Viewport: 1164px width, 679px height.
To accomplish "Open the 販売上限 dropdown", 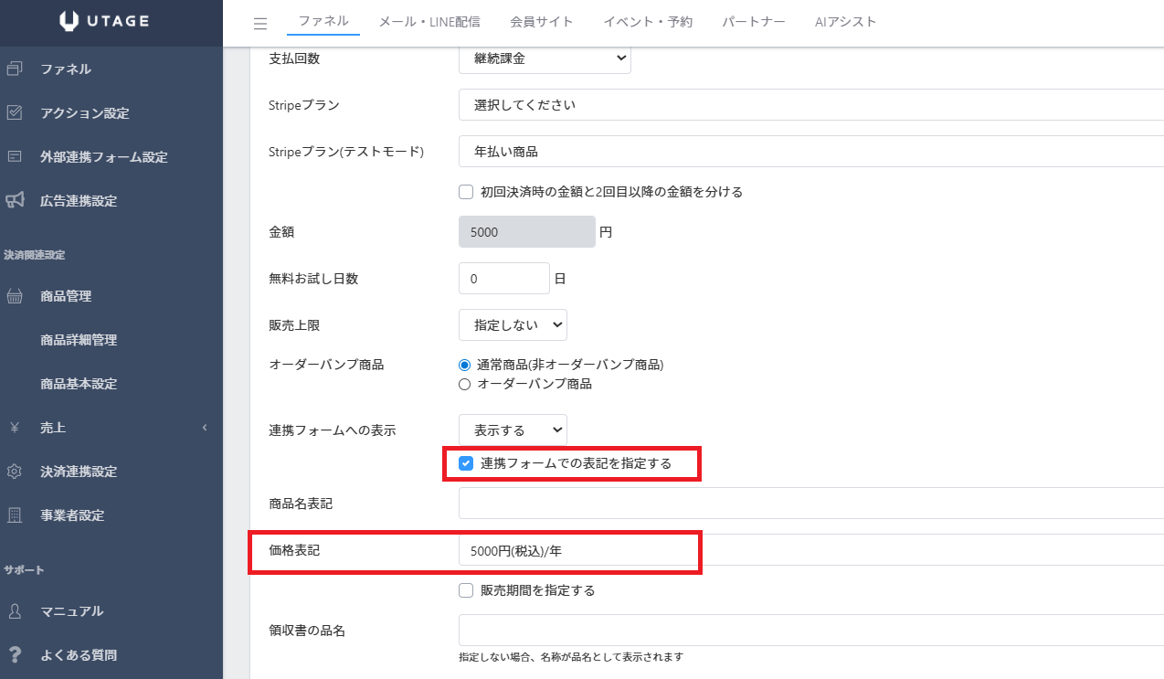I will (x=513, y=324).
